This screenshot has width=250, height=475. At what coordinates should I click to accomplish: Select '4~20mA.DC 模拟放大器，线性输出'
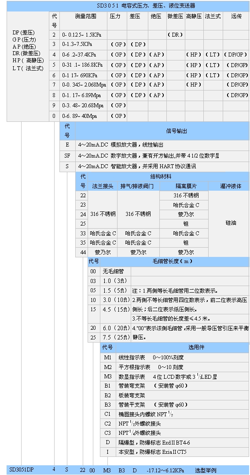click(121, 145)
